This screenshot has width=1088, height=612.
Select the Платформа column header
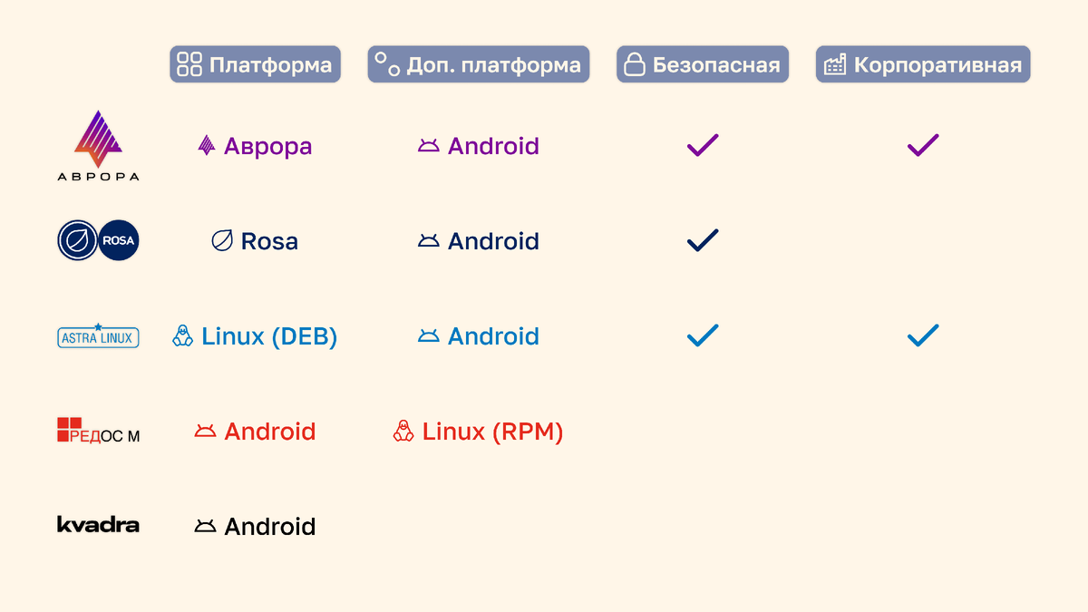click(x=255, y=64)
